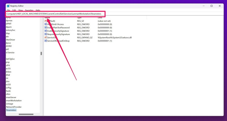
Task: Select the elppm tree entry
Action: 9,27
